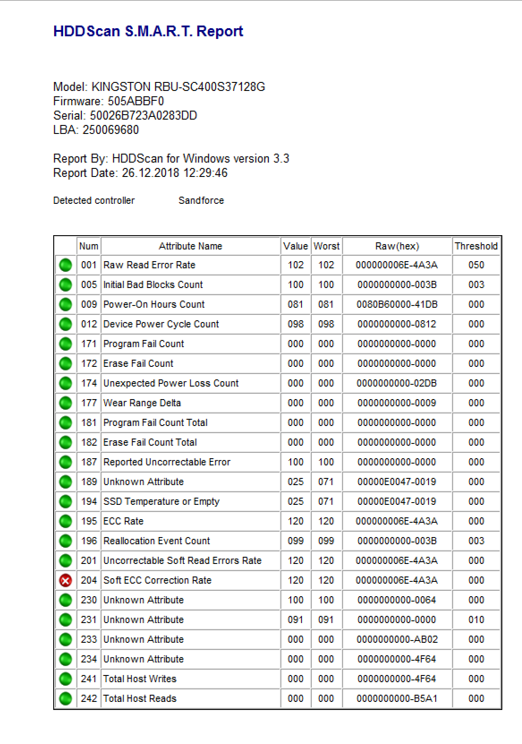
Task: Click the Sandforce controller value
Action: (x=201, y=201)
